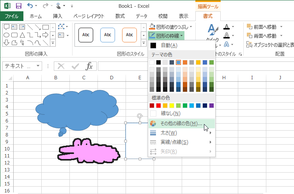Open the 太さ(W) weight submenu

pos(181,133)
